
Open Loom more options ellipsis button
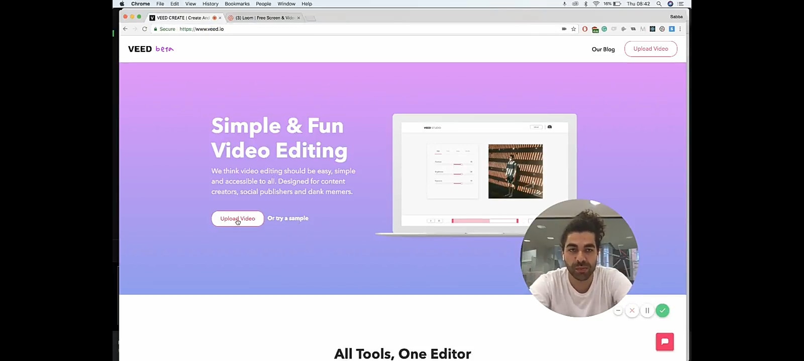tap(618, 310)
